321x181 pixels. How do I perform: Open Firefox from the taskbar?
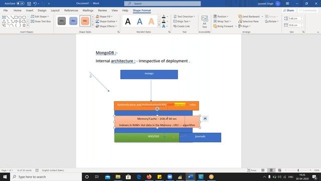pyautogui.click(x=149, y=176)
